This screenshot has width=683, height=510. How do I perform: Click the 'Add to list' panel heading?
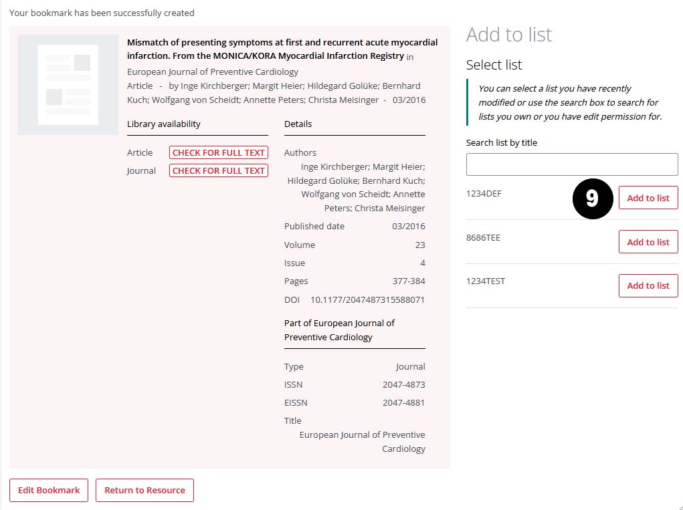[509, 35]
